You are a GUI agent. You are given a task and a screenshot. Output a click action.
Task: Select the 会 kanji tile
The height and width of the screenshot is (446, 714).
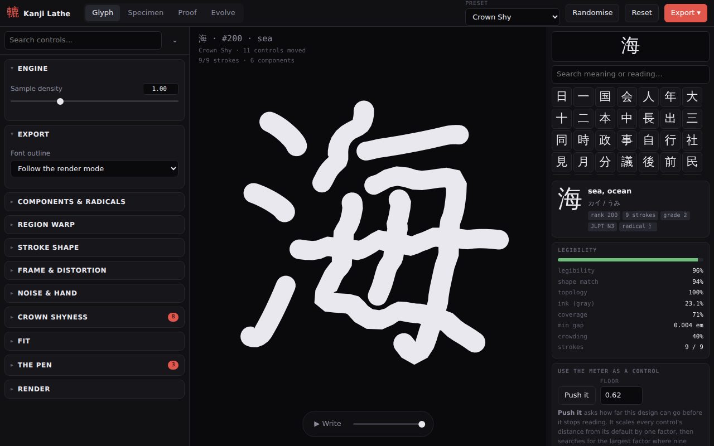pos(627,96)
